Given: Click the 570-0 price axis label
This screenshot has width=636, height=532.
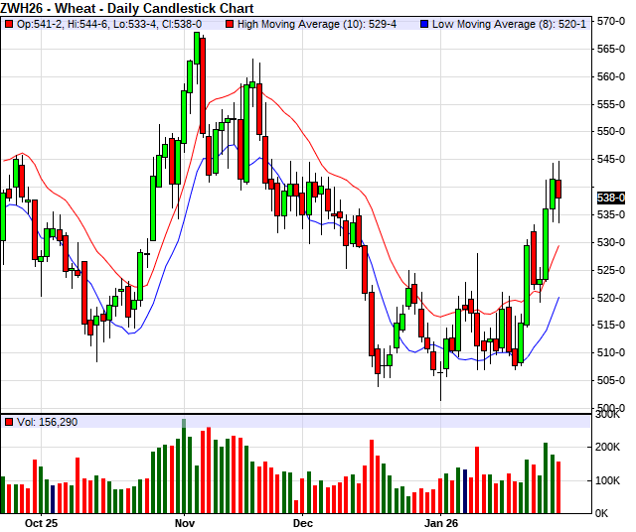Looking at the screenshot, I should coord(610,21).
